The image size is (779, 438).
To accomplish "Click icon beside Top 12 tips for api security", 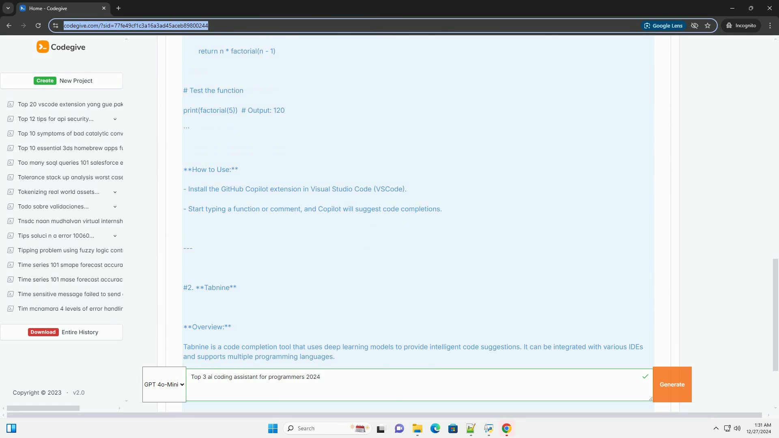I will (x=11, y=119).
